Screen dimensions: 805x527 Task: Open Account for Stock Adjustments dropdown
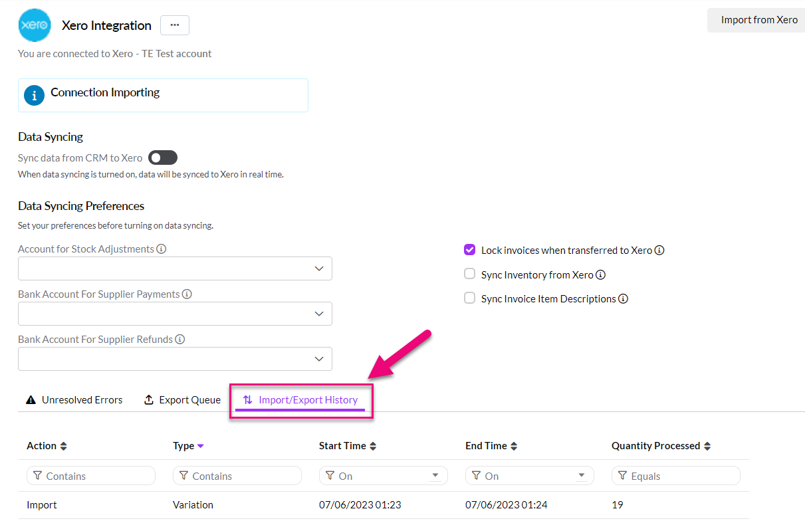pyautogui.click(x=175, y=268)
